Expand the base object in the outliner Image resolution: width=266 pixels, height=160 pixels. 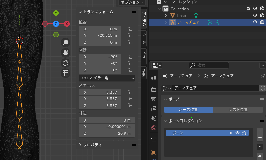[166, 15]
